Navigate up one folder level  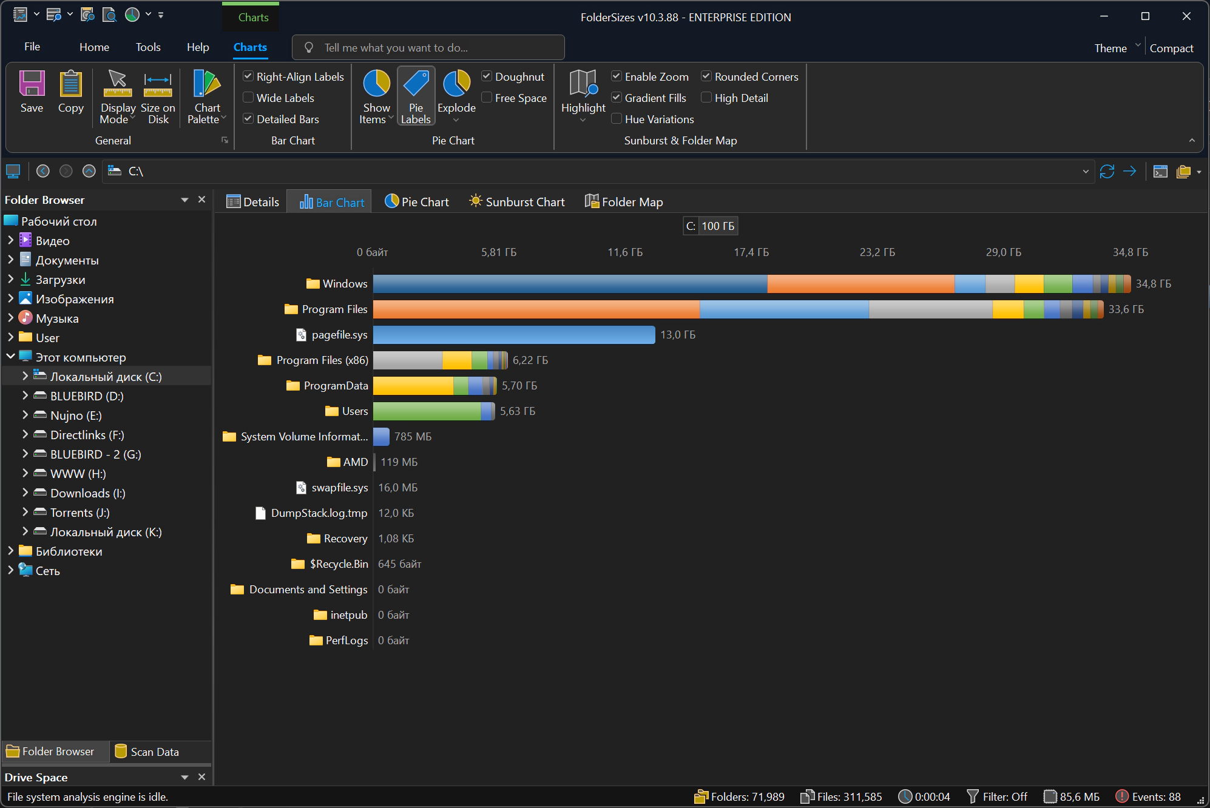click(89, 171)
